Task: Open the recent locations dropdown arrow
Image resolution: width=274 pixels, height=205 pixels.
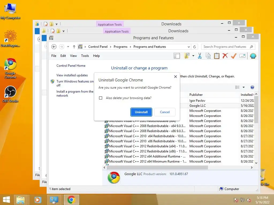Action: (68, 47)
